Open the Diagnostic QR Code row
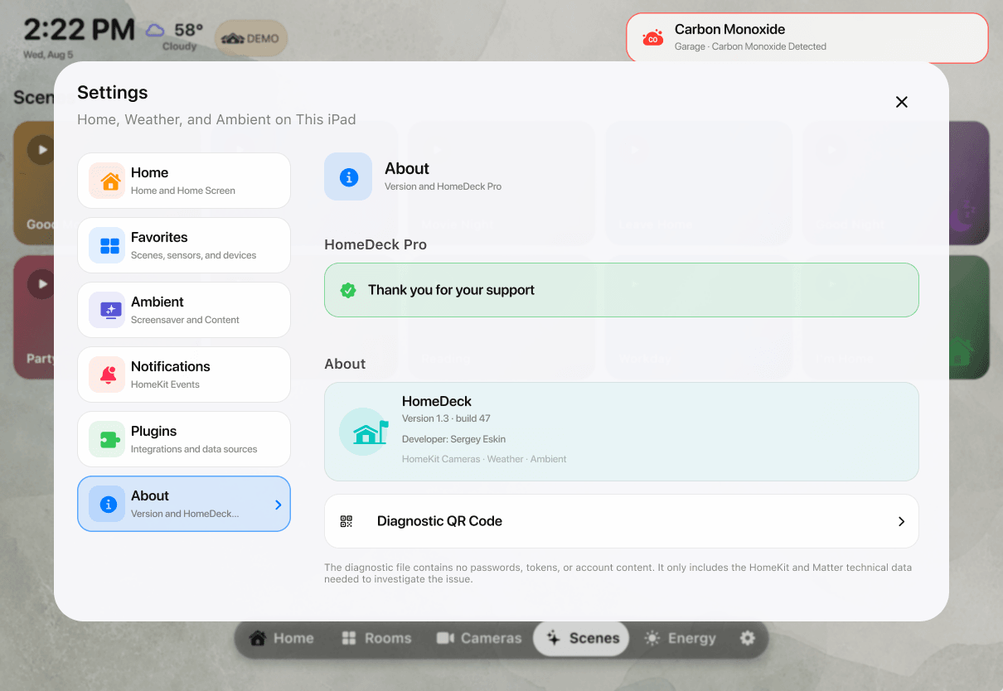 622,521
